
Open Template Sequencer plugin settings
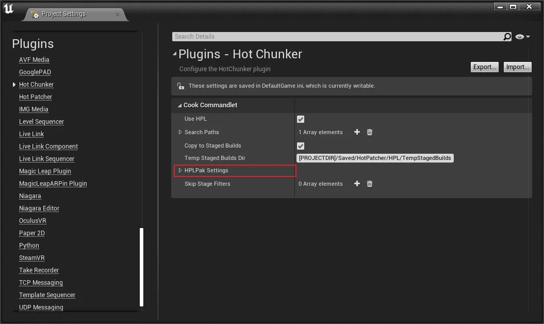(x=47, y=295)
